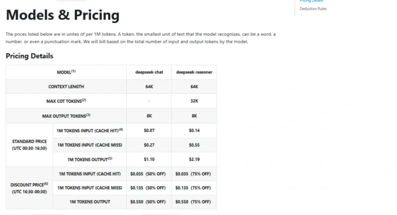Click the 32K max COT tokens value
397x215 pixels.
click(194, 101)
